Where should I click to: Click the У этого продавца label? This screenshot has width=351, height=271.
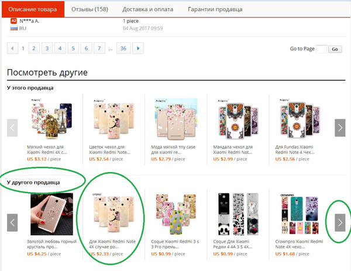coord(30,88)
